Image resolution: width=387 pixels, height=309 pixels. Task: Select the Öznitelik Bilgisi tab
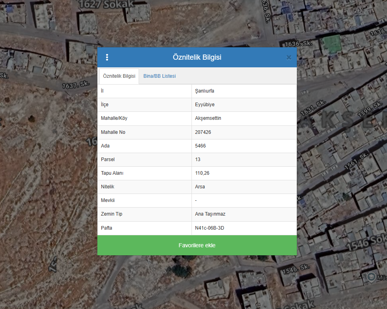(119, 76)
